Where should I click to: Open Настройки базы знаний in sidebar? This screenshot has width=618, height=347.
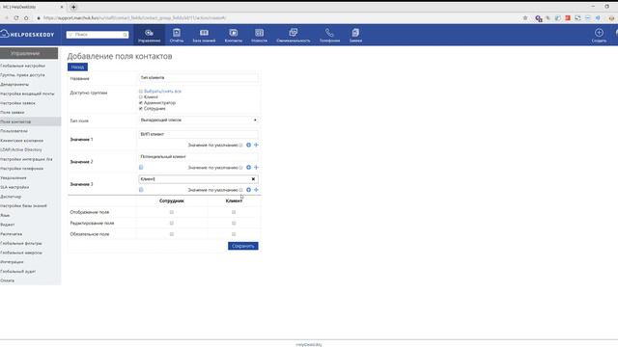23,206
